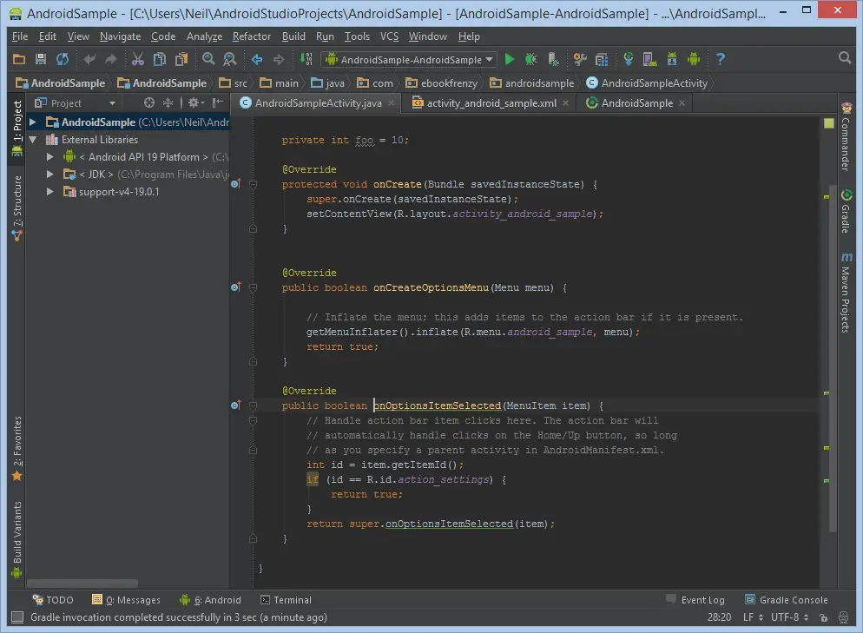Open the Gradle Console button
The width and height of the screenshot is (863, 633).
click(x=786, y=600)
